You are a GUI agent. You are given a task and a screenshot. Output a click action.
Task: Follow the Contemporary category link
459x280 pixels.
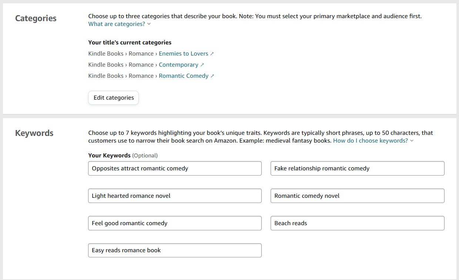pyautogui.click(x=179, y=65)
